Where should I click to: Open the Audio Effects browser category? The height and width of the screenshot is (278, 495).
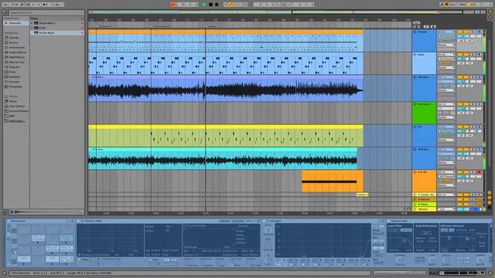coord(17,53)
